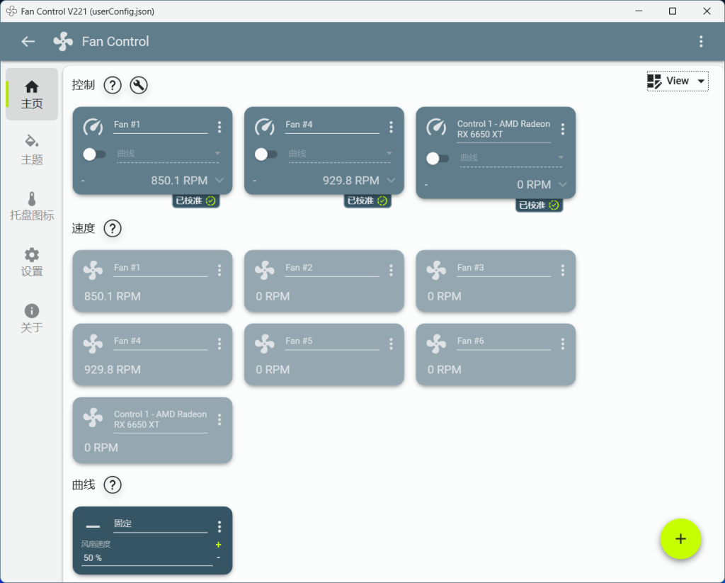Click the 固定 curve name field

(x=159, y=524)
